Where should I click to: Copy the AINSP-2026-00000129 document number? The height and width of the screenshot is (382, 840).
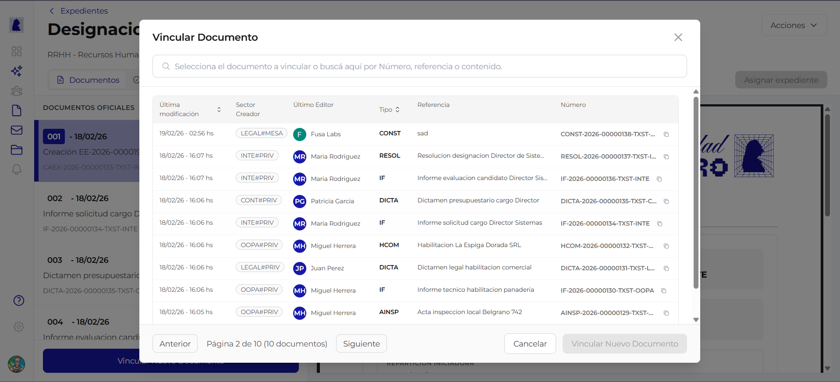coord(666,313)
